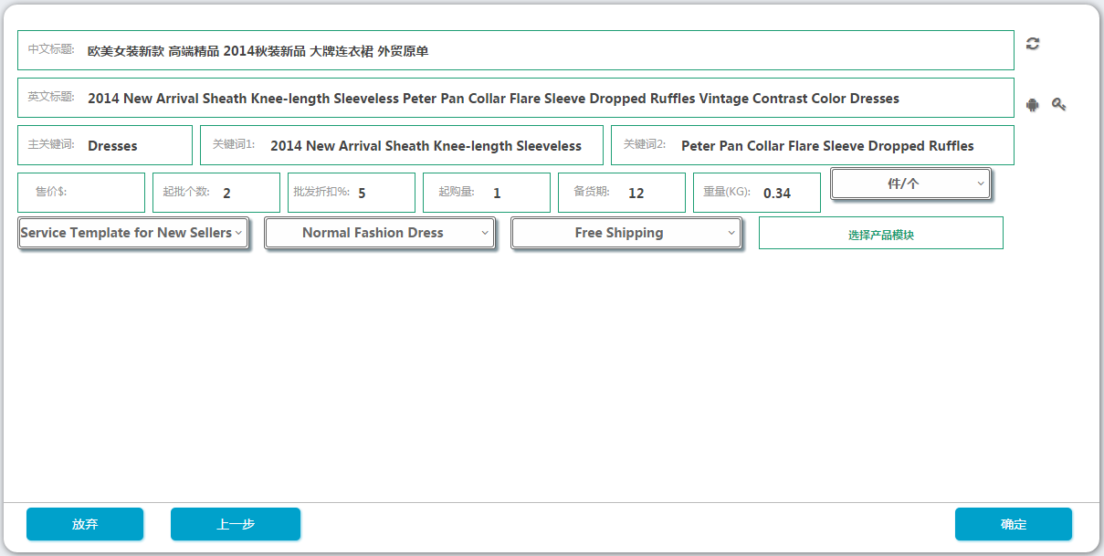Screen dimensions: 1104x556
Task: Click the 备货期 field showing 12
Action: click(622, 193)
